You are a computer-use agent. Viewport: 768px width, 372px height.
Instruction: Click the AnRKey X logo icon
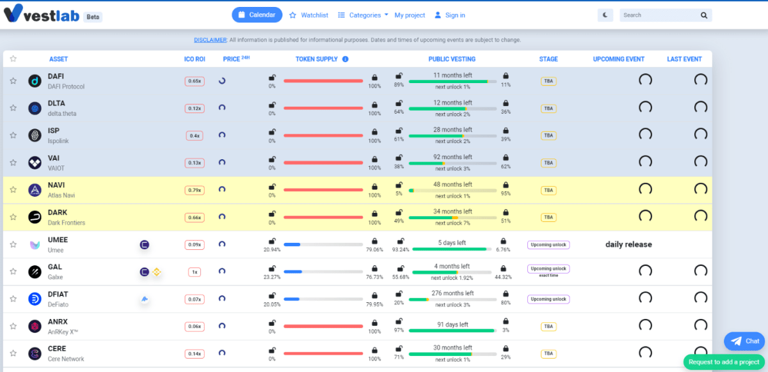pyautogui.click(x=35, y=326)
